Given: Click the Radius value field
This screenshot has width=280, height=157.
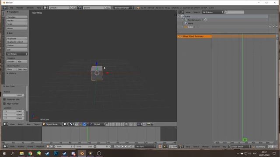Looking at the screenshot, I should tap(14, 95).
